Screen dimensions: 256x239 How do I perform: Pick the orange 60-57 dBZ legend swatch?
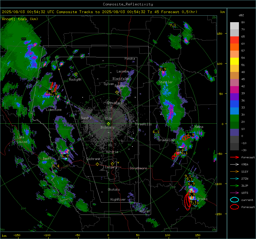coord(234,47)
